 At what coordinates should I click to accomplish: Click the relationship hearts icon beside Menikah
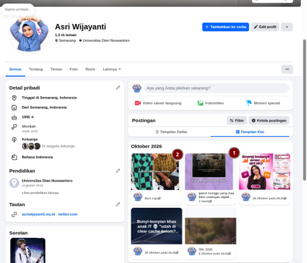pyautogui.click(x=14, y=127)
